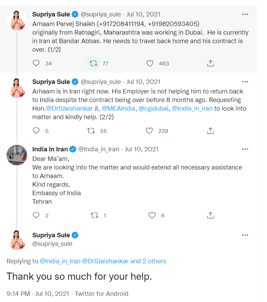Retweet the India in Iran embassy reply

pyautogui.click(x=94, y=215)
